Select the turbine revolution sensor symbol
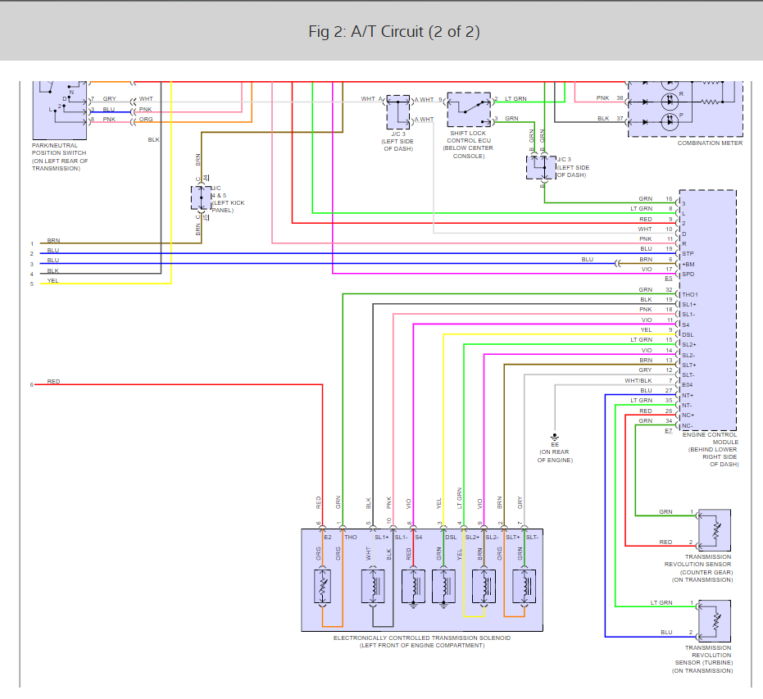The height and width of the screenshot is (699, 763). 715,621
